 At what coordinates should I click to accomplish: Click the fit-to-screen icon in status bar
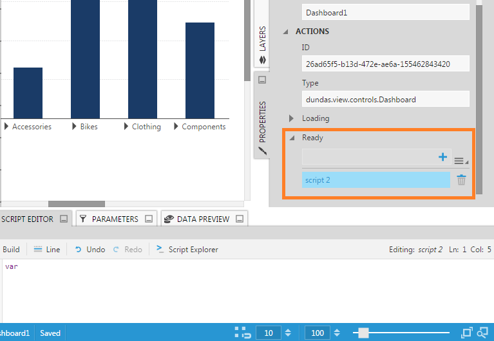tap(467, 333)
